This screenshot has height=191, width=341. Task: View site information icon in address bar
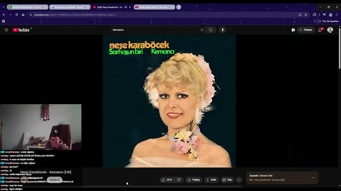(31, 15)
